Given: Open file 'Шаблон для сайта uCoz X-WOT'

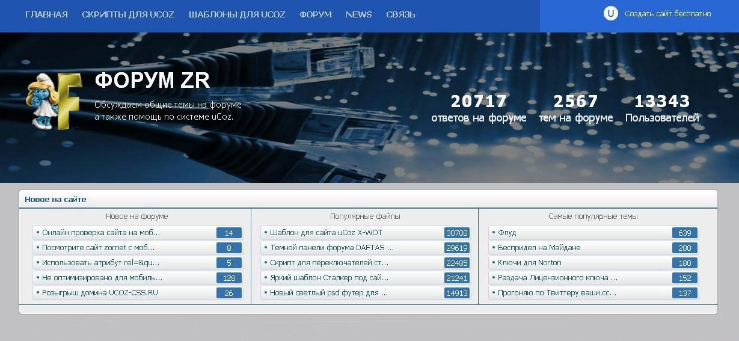Looking at the screenshot, I should 326,233.
